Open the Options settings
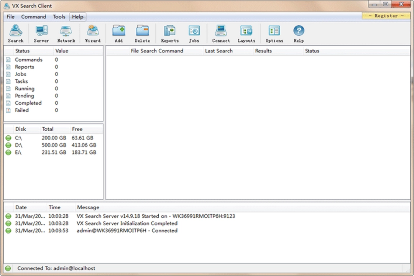 point(274,33)
